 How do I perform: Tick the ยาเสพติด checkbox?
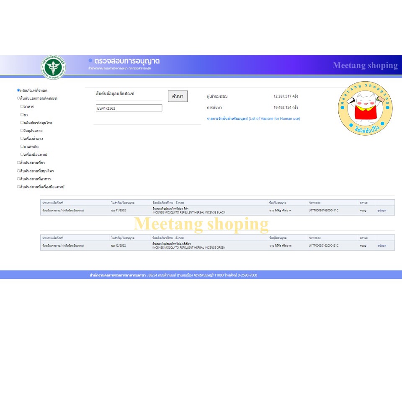[22, 147]
